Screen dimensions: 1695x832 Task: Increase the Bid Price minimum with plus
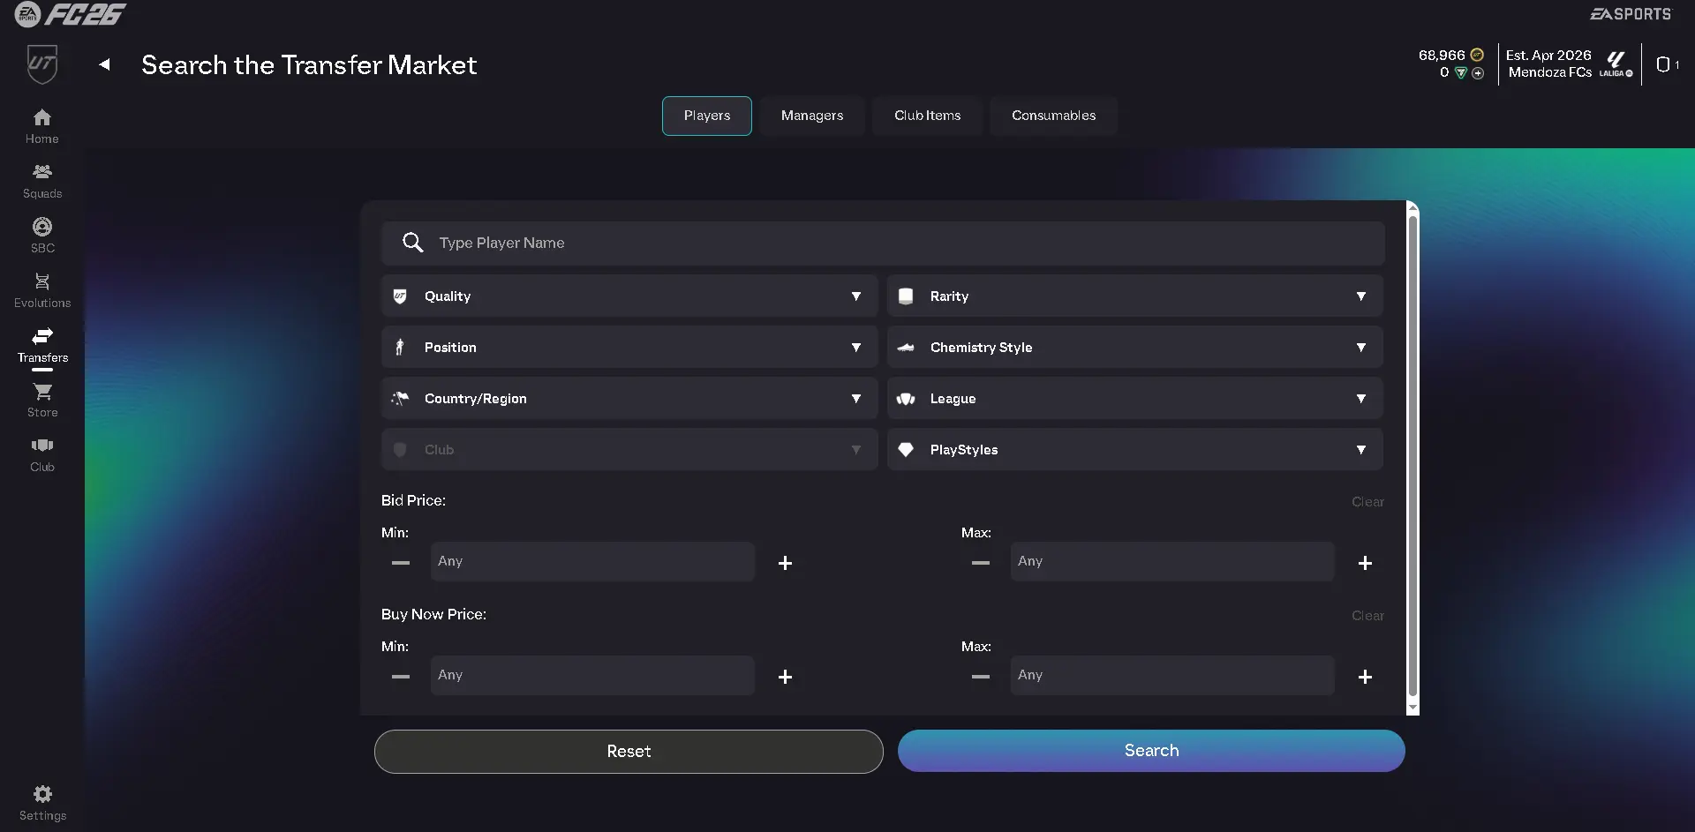[785, 563]
